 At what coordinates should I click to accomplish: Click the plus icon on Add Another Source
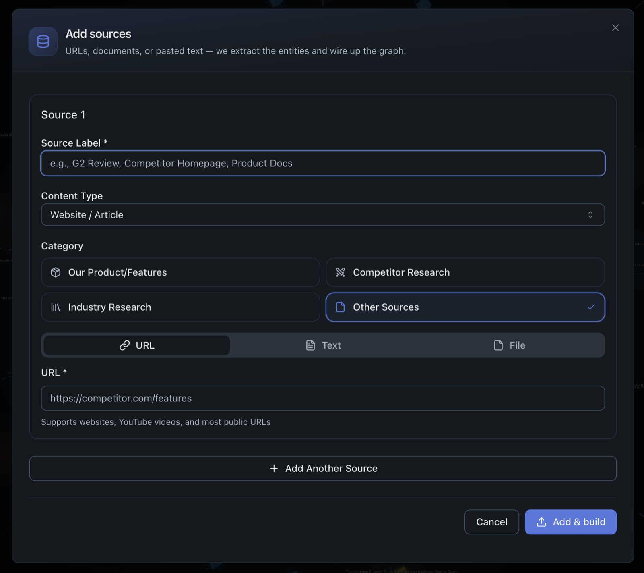pyautogui.click(x=274, y=468)
